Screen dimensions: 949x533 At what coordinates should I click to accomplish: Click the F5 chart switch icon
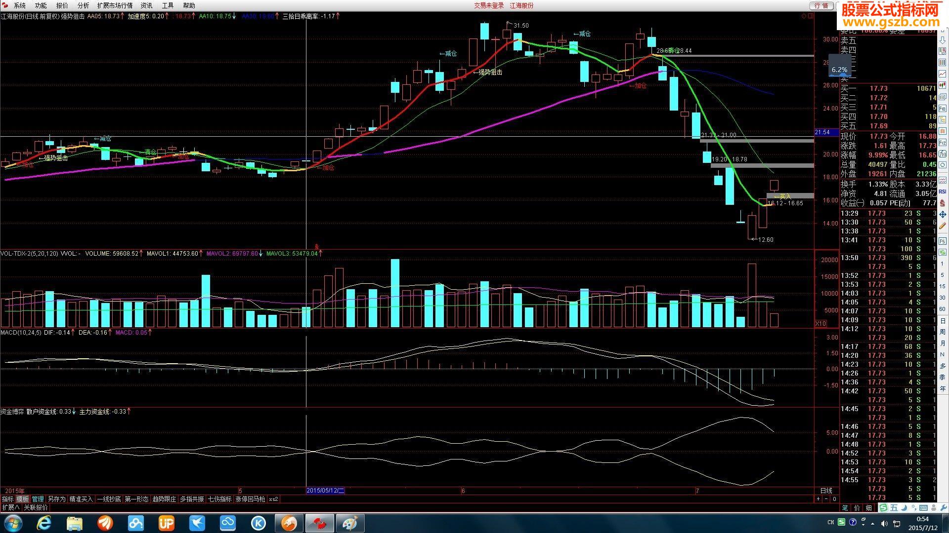(943, 241)
